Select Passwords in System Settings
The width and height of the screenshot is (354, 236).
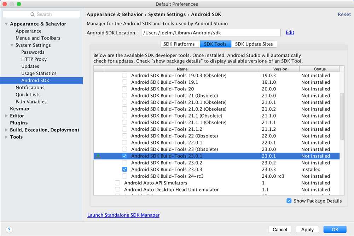(x=33, y=52)
